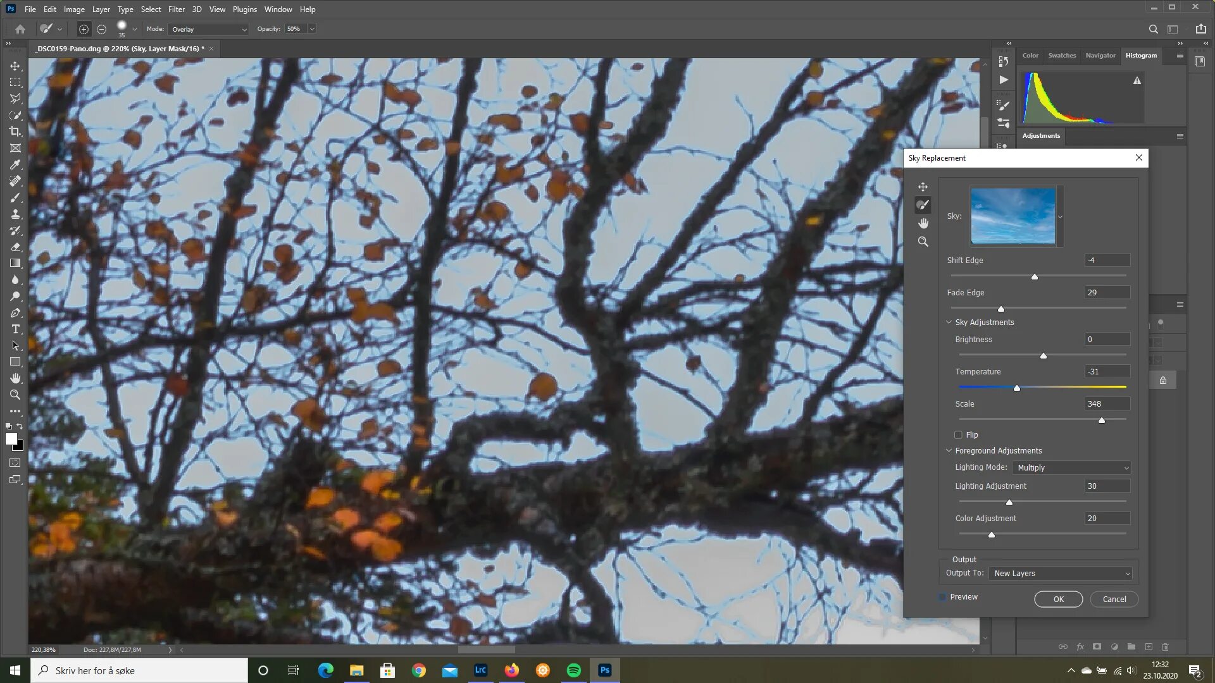The image size is (1215, 683).
Task: Open the Lighting Mode Multiply dropdown
Action: [x=1071, y=468]
